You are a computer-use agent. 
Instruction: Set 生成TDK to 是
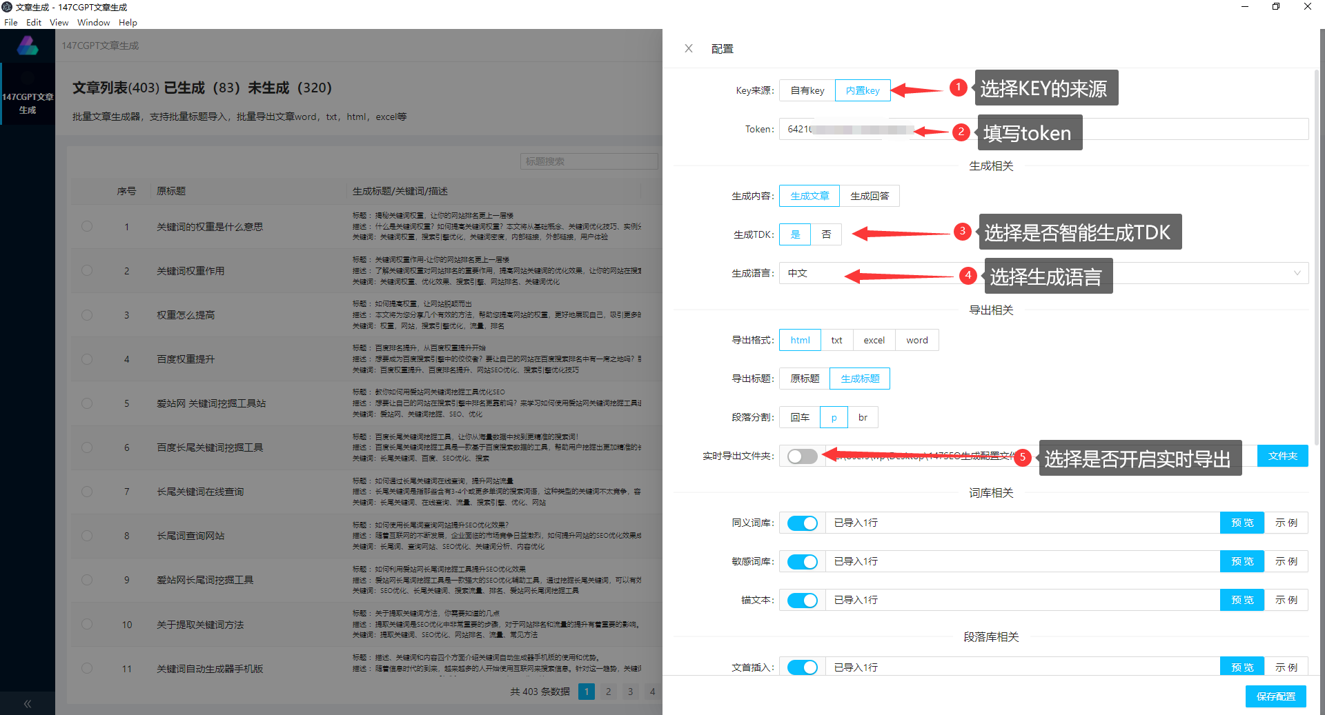(795, 234)
